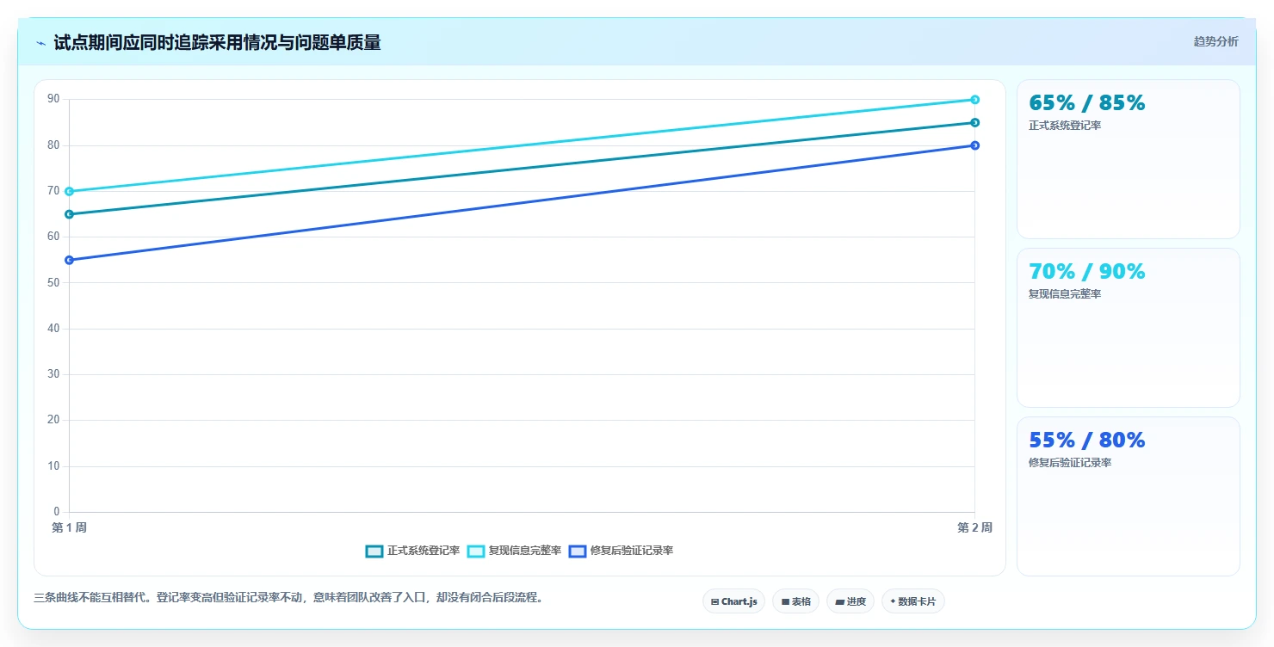This screenshot has width=1274, height=647.
Task: Hide the 正式系统登记率 series via legend label
Action: (424, 551)
